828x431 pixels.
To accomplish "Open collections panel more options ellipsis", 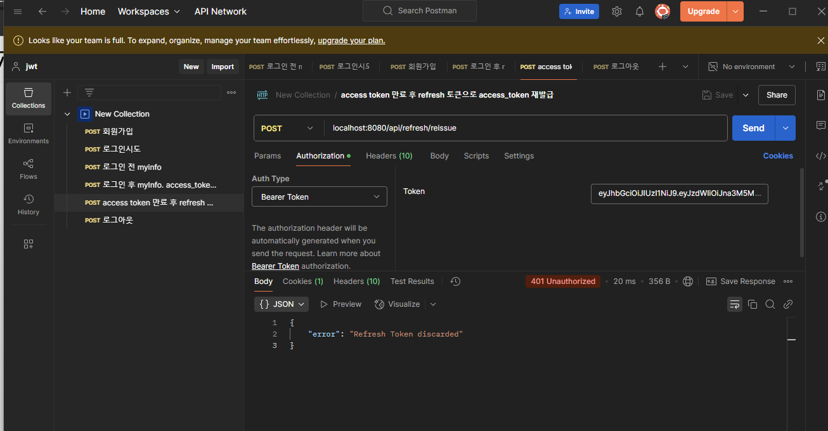I will pos(231,93).
